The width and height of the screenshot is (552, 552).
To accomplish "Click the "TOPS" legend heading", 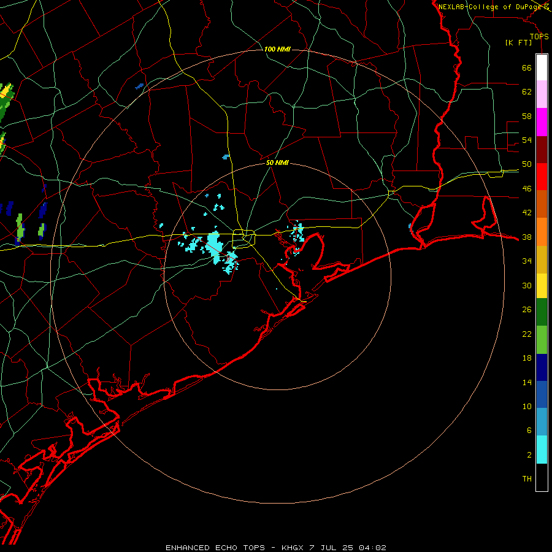I will (x=539, y=36).
